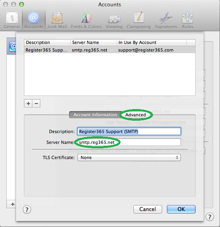220x227 pixels.
Task: Switch to the Account Information tab
Action: click(x=95, y=115)
